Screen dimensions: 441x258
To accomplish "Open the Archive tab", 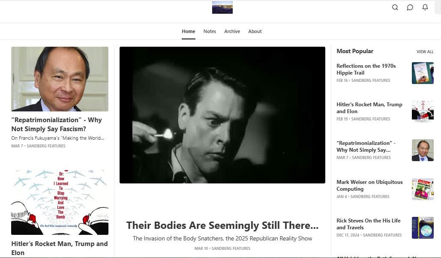I will point(232,31).
